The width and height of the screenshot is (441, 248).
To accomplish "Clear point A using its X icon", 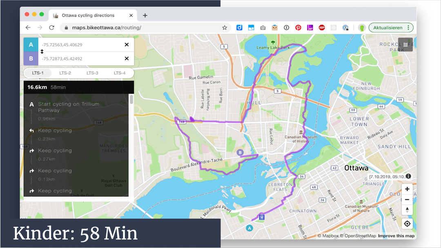I will [127, 44].
